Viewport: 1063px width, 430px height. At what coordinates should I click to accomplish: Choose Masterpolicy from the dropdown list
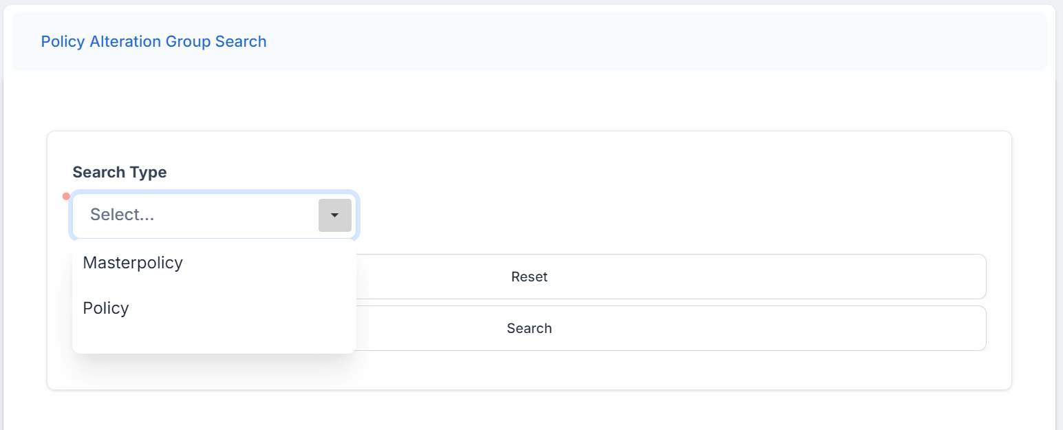coord(133,263)
